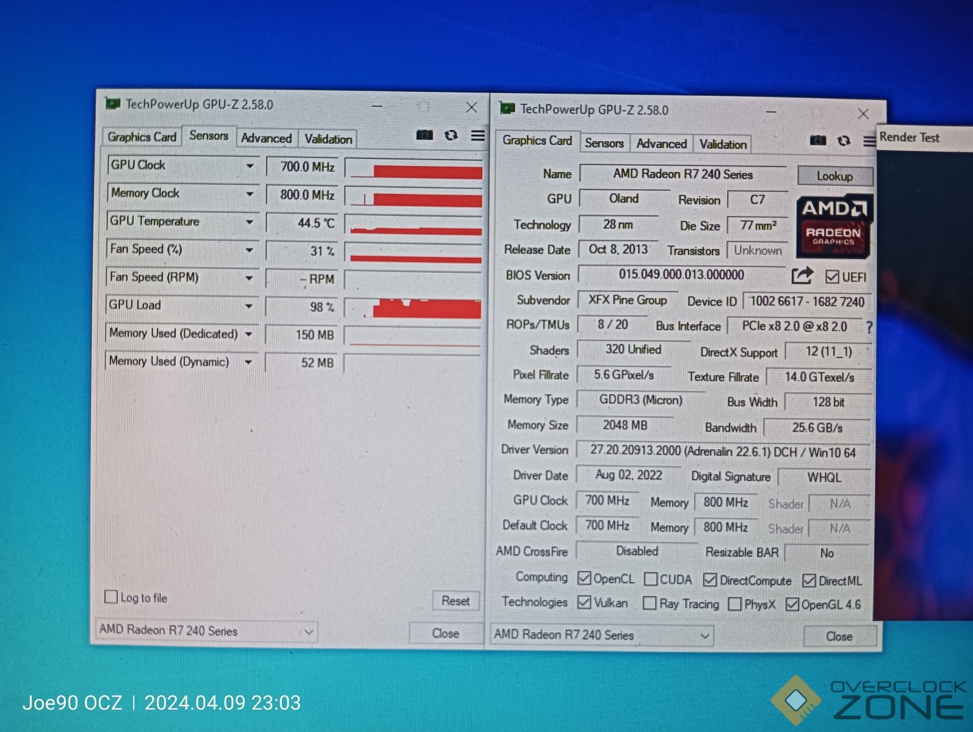Screen dimensions: 973x732
Task: Click the 2048 MB Memory Size value
Action: click(x=625, y=425)
